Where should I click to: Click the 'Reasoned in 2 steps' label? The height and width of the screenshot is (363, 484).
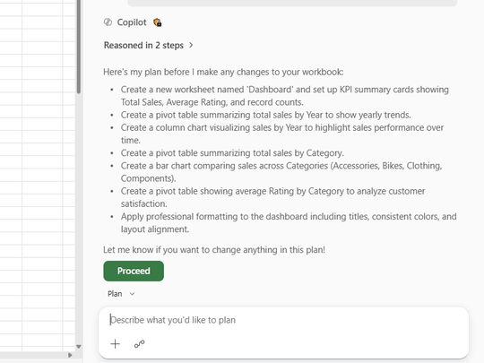coord(143,46)
